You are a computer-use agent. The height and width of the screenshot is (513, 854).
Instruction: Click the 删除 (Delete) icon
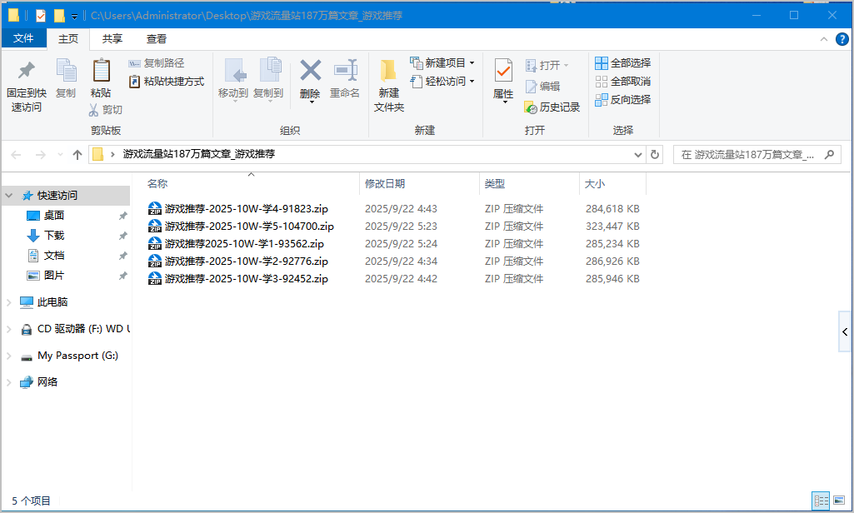click(309, 81)
